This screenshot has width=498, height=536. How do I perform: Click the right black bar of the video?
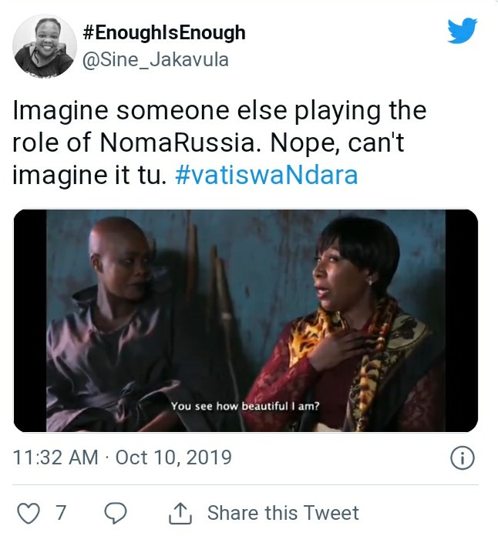[x=462, y=320]
